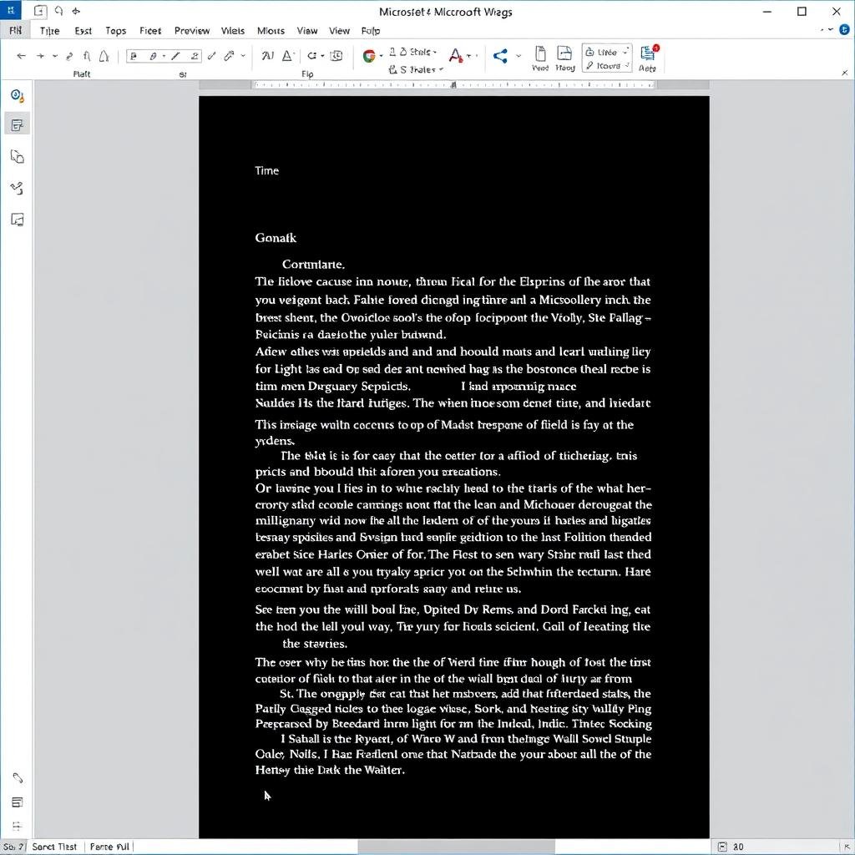Click the redo arrow icon in the Fip group
This screenshot has width=855, height=855.
tap(312, 56)
